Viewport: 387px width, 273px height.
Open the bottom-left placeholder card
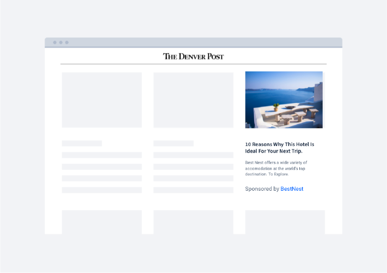[x=102, y=222]
